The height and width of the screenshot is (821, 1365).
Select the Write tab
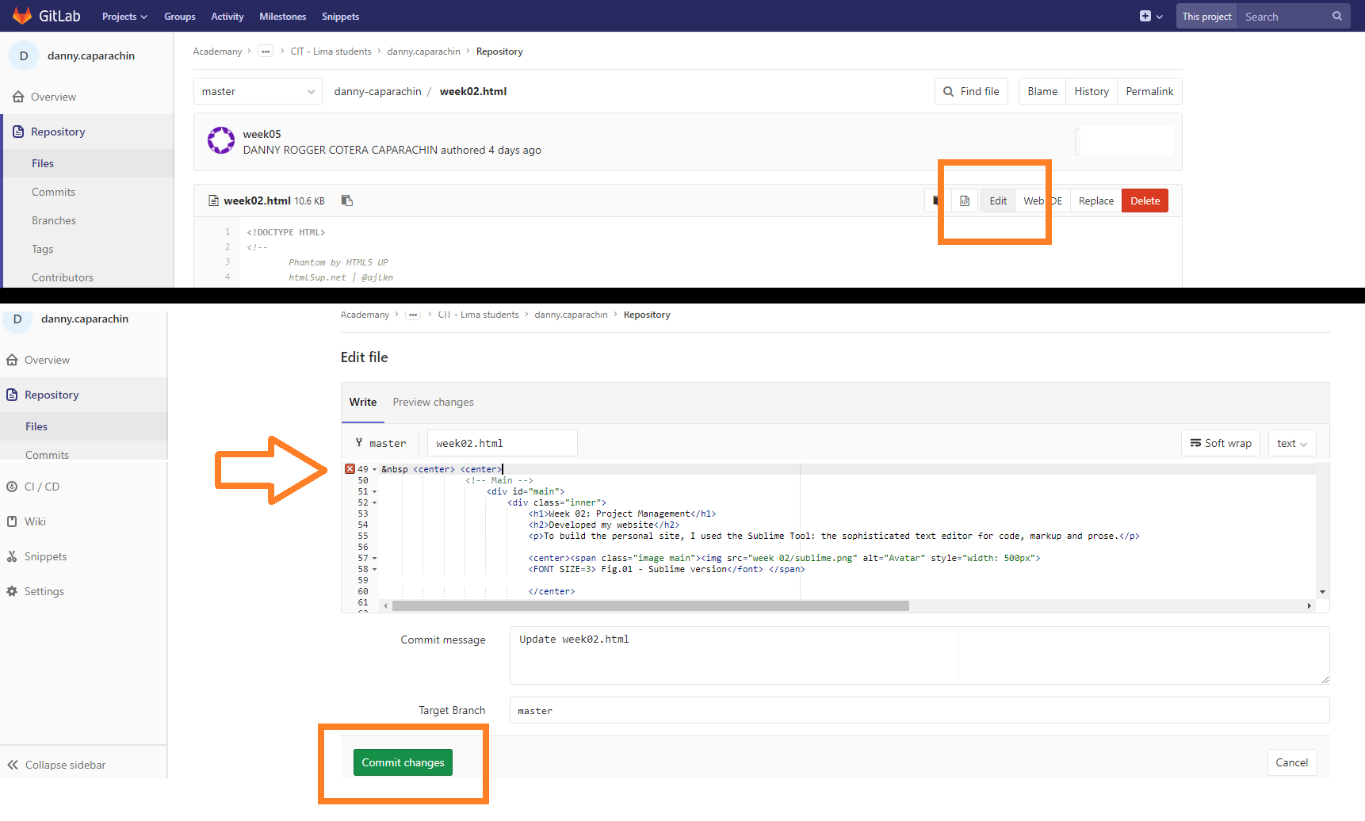(363, 402)
